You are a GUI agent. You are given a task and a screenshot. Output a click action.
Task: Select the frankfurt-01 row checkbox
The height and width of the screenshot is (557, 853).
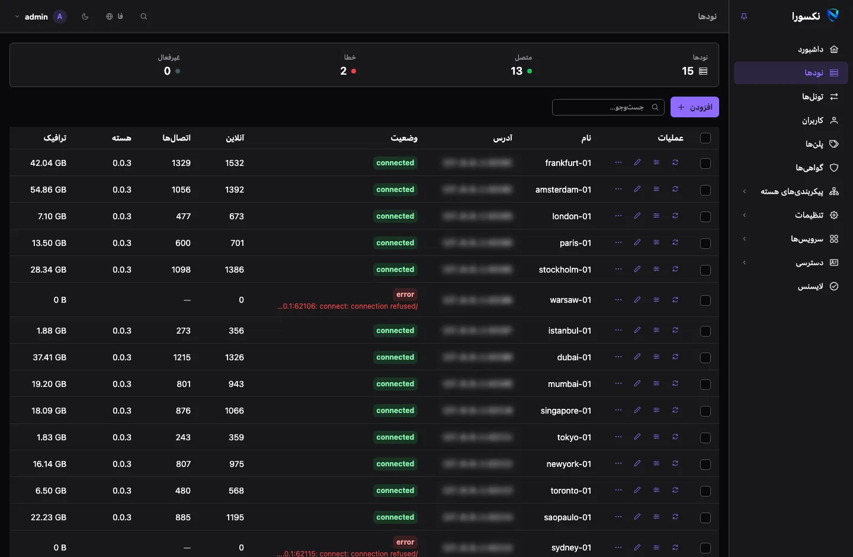point(706,164)
